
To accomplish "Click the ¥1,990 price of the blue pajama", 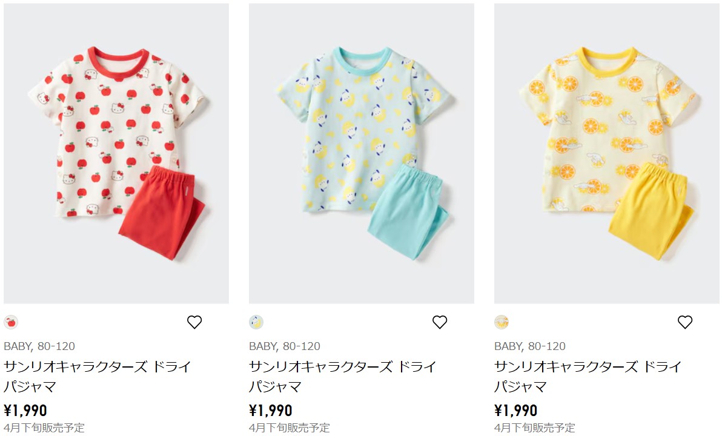I will click(x=271, y=410).
